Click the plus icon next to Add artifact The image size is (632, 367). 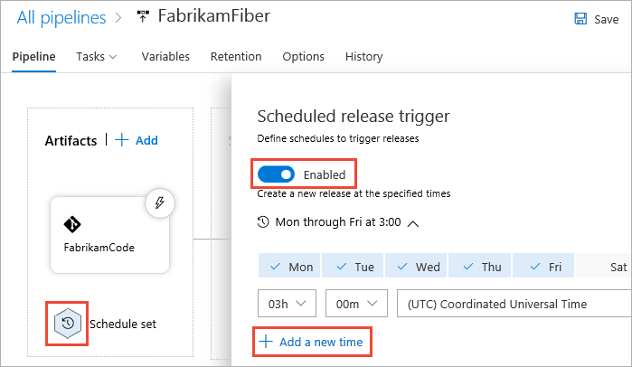coord(121,140)
